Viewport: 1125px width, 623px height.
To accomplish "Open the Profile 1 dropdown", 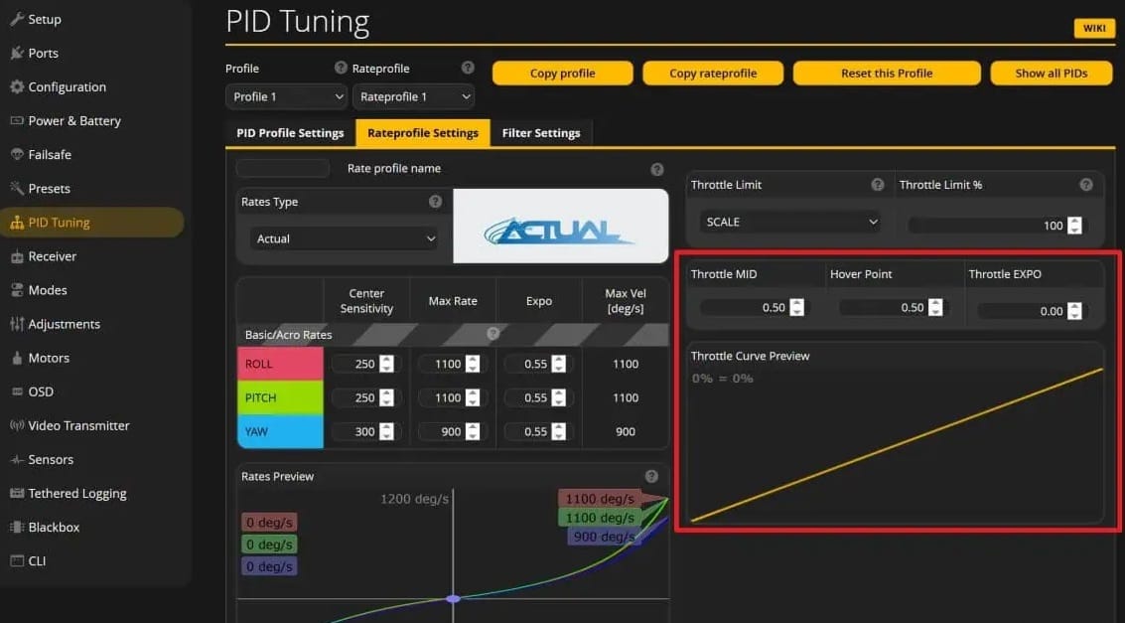I will click(286, 96).
